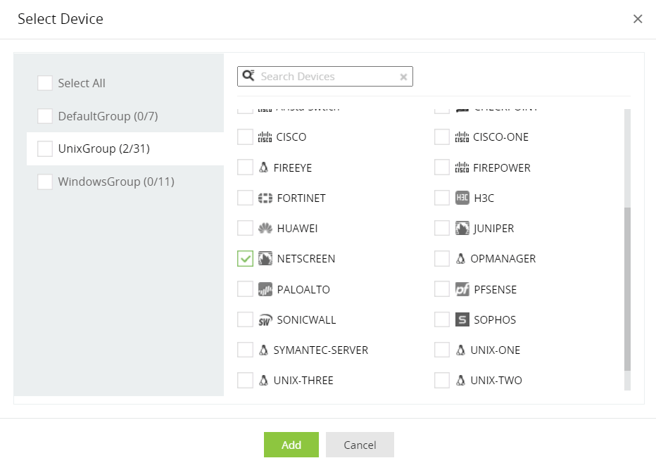
Task: Click the Cisco device type icon beside CISCO
Action: tap(265, 137)
